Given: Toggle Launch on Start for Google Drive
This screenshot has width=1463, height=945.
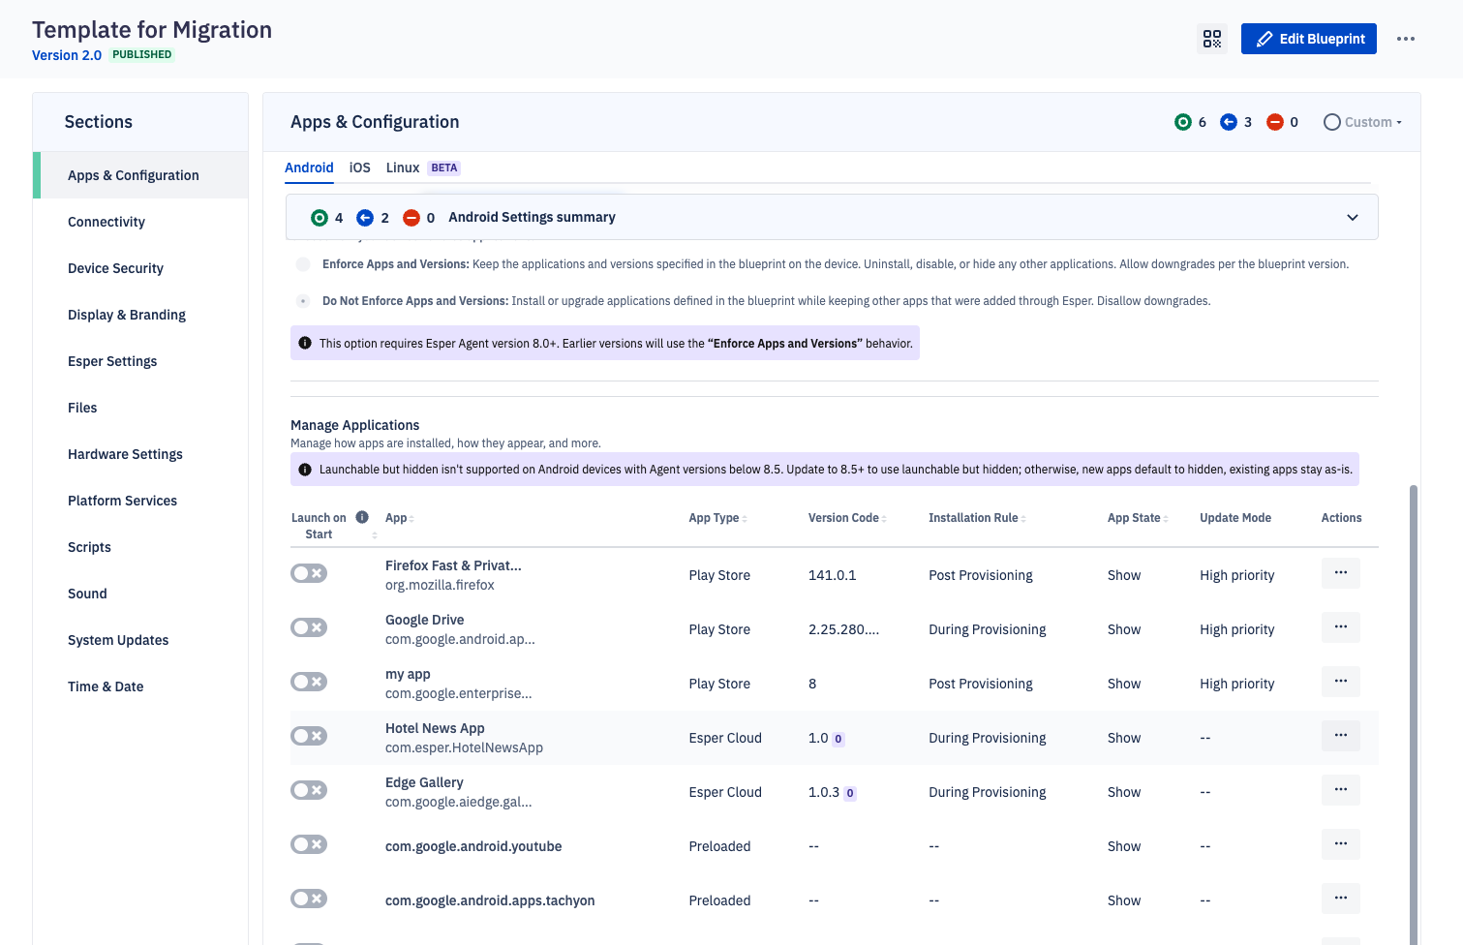Looking at the screenshot, I should (x=309, y=627).
